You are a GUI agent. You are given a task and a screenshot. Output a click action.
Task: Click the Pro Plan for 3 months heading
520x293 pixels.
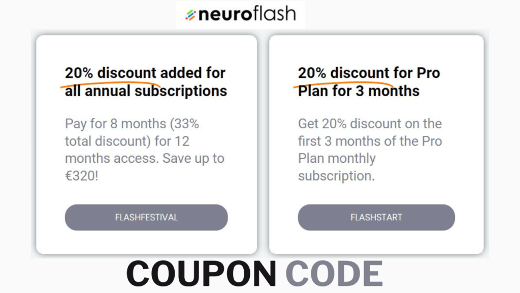click(x=369, y=81)
